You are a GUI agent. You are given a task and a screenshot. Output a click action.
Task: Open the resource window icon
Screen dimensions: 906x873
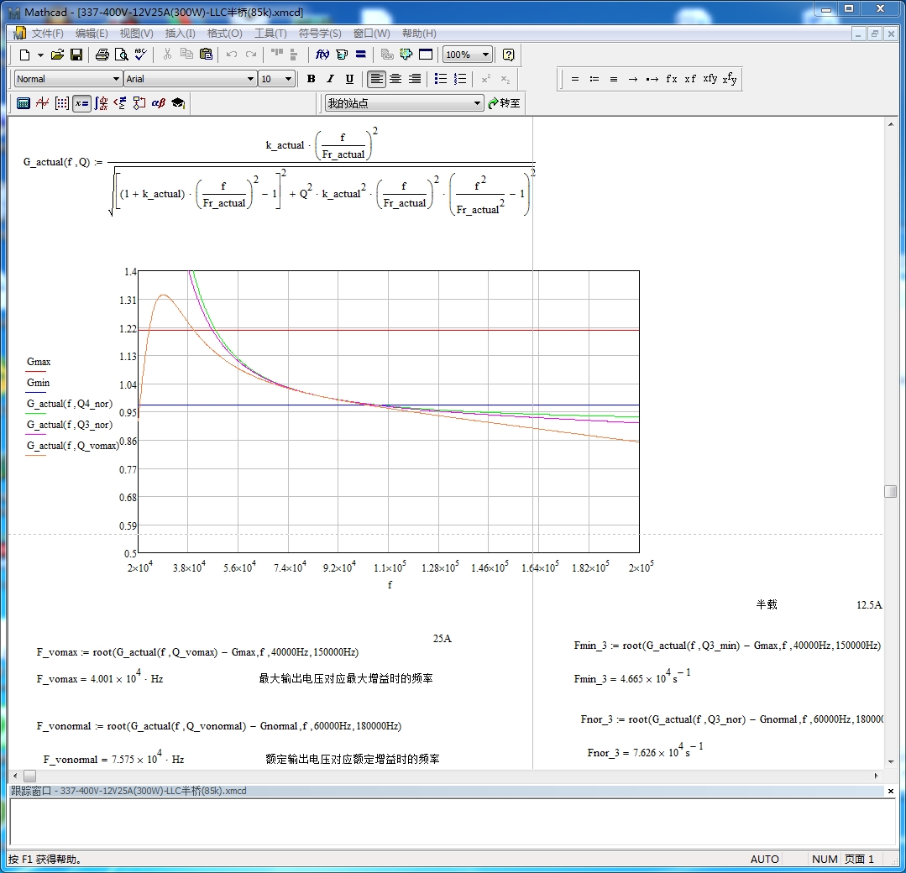click(x=426, y=55)
